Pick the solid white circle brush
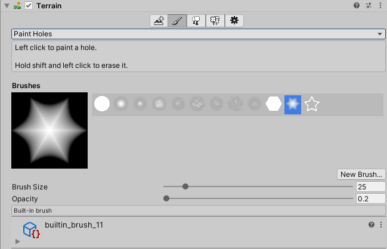 coord(102,104)
